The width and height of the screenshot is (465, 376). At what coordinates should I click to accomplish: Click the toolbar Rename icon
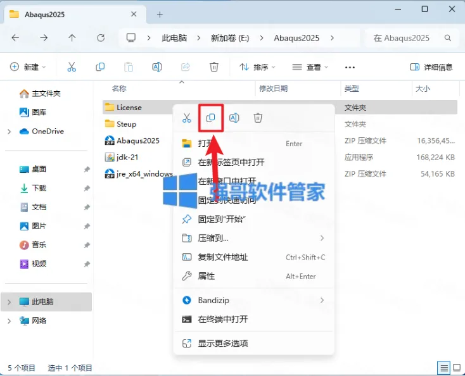click(x=157, y=67)
